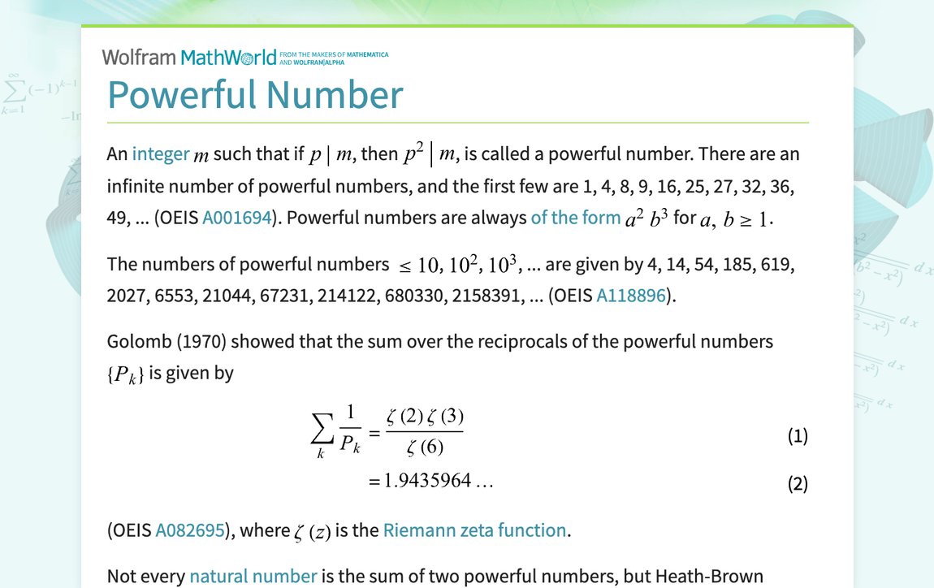This screenshot has height=588, width=934.
Task: Open OEIS sequence A001694
Action: coord(236,217)
